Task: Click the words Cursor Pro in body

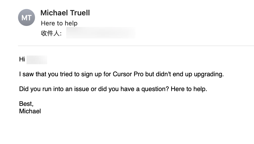Action: (128, 74)
